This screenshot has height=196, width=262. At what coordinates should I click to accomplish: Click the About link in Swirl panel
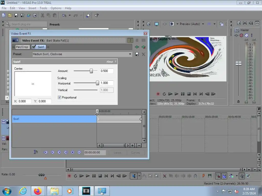click(x=110, y=62)
